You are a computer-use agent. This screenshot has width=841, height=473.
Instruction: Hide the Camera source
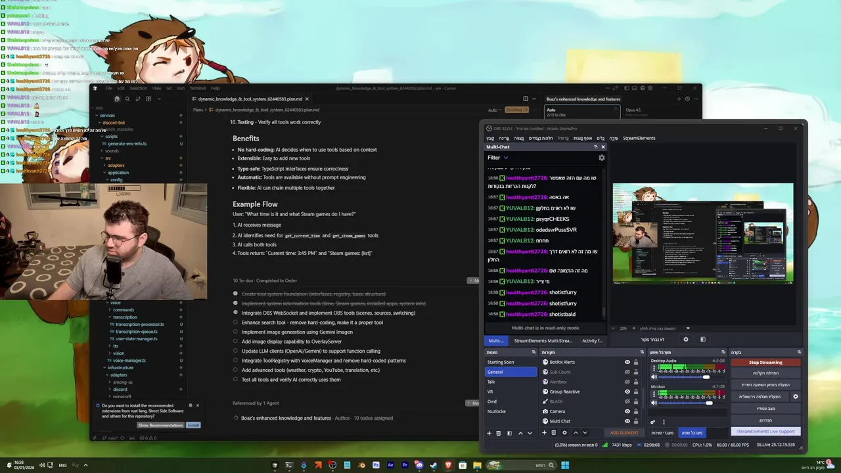627,411
